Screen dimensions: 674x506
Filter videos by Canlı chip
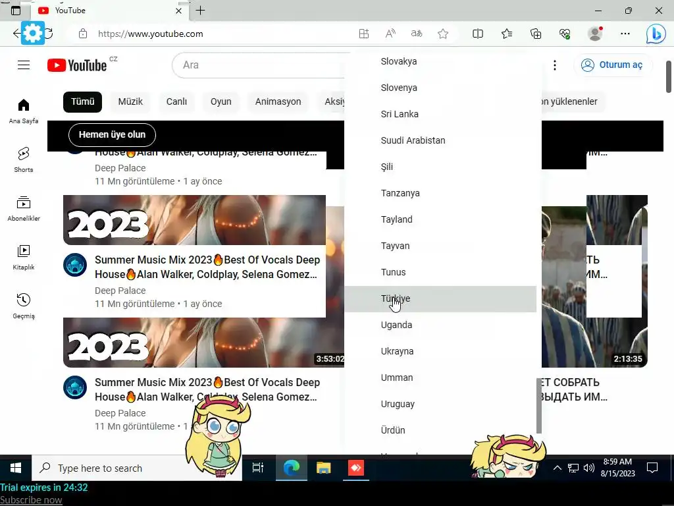tap(176, 101)
